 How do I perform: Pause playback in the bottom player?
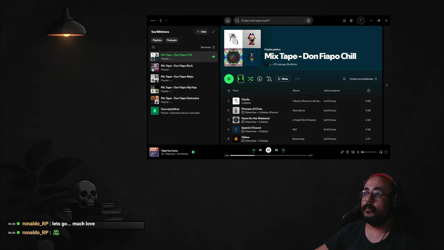[x=268, y=150]
